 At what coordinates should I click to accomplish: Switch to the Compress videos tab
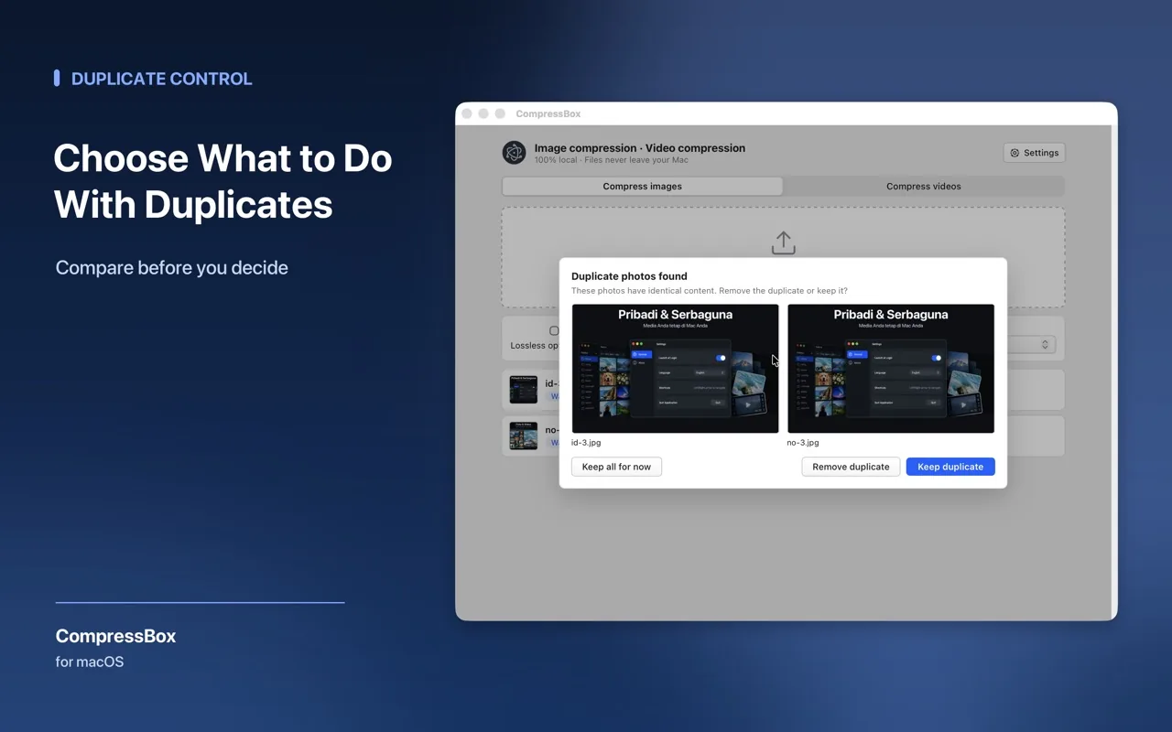pos(923,186)
